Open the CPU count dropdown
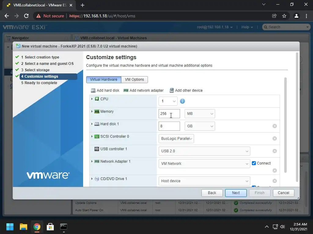Viewport: 313px width, 234px height. [168, 101]
